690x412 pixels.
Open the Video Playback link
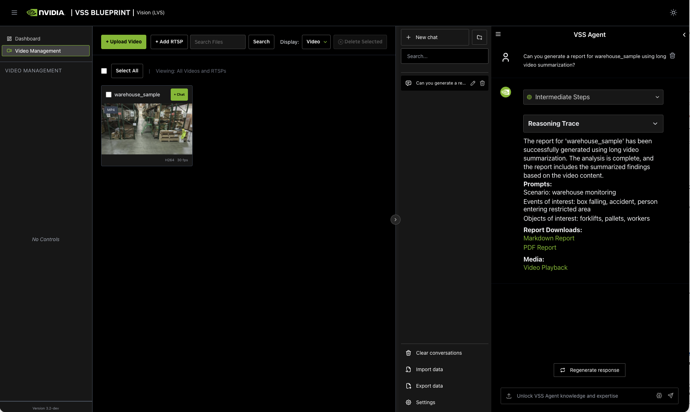click(x=545, y=268)
